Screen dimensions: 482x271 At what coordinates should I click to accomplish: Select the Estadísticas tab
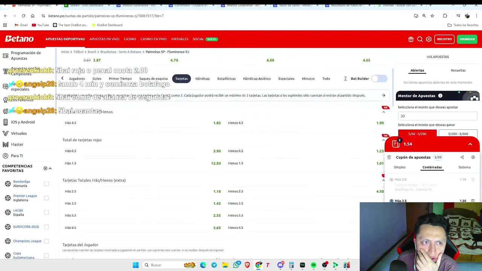point(226,79)
